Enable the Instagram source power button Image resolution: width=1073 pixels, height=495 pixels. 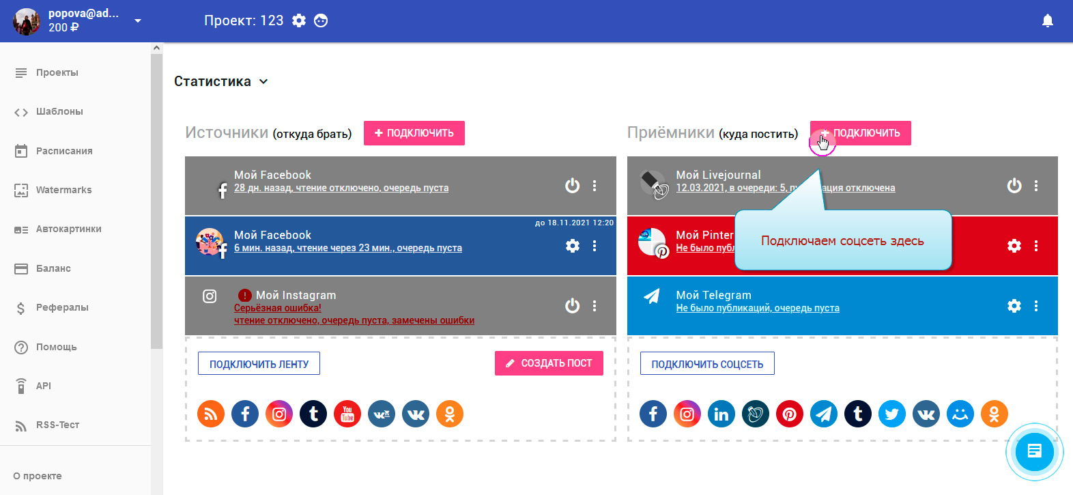572,306
